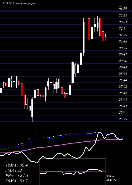Image resolution: width=132 pixels, height=185 pixels.
Task: Click the 30.98 price level label
Action: pos(123,48)
